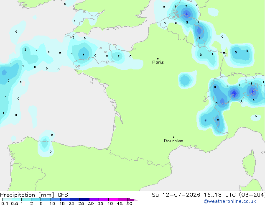
Task: Select the 15–20 mm legend swatch
Action: tap(65, 200)
